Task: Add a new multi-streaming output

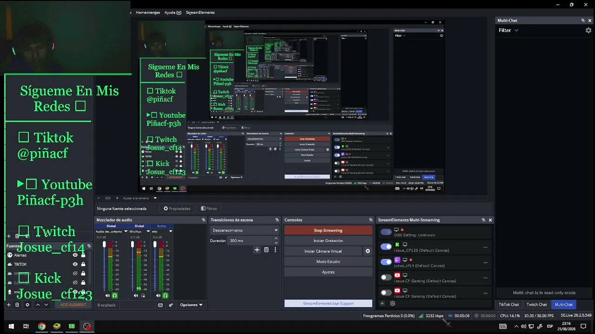Action: click(382, 303)
